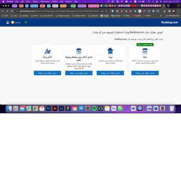Expand the 'Infinity' tab group
The height and width of the screenshot is (181, 181).
[63, 6]
